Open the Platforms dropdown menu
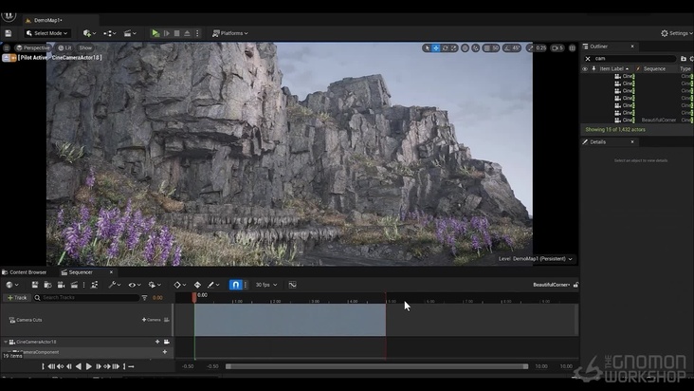Screen dimensions: 694x391 [x=230, y=33]
